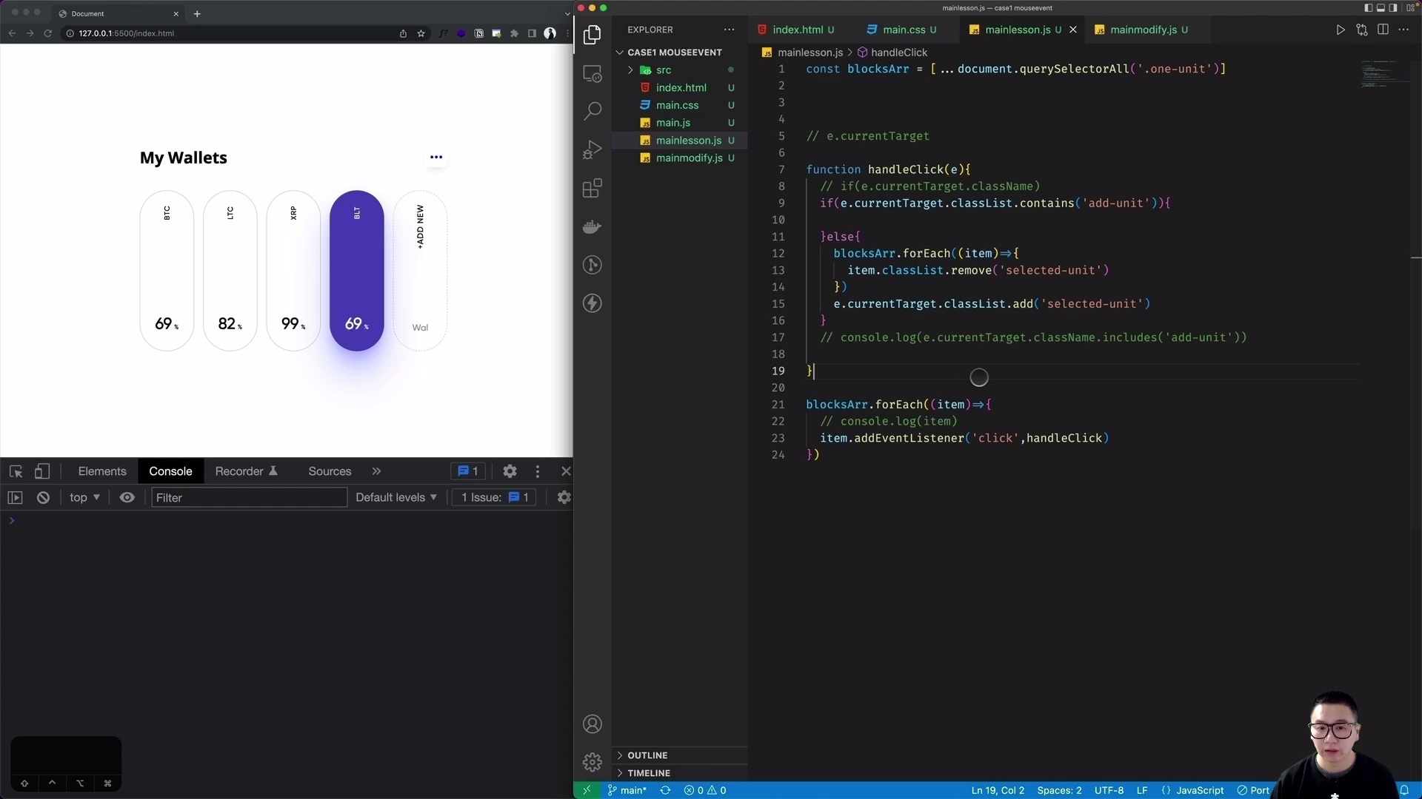Open the Accounts icon in activity bar
This screenshot has width=1422, height=799.
pyautogui.click(x=592, y=724)
